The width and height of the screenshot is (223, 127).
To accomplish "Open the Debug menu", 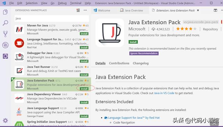I will pos(62,3).
